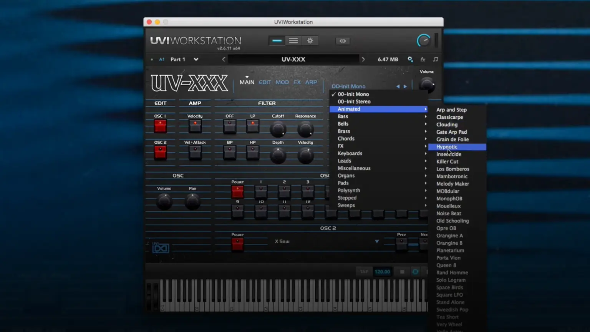
Task: Open the fx icon beside 6.47 MB
Action: [423, 60]
